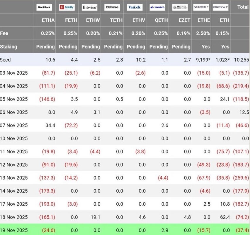Select the 19 Nov 2025 highlighted row date

pyautogui.click(x=14, y=230)
